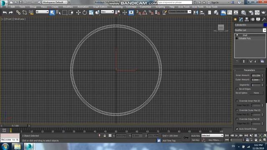267x150 pixels.
Task: Click the Render teapot icon
Action: [x=263, y=12]
